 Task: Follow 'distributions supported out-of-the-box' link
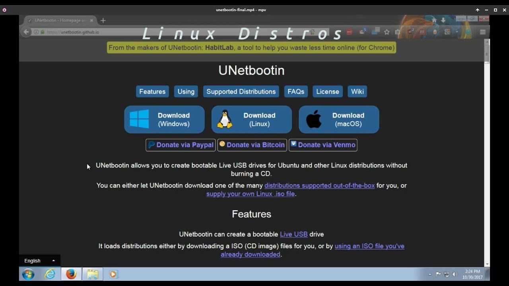[x=319, y=186]
